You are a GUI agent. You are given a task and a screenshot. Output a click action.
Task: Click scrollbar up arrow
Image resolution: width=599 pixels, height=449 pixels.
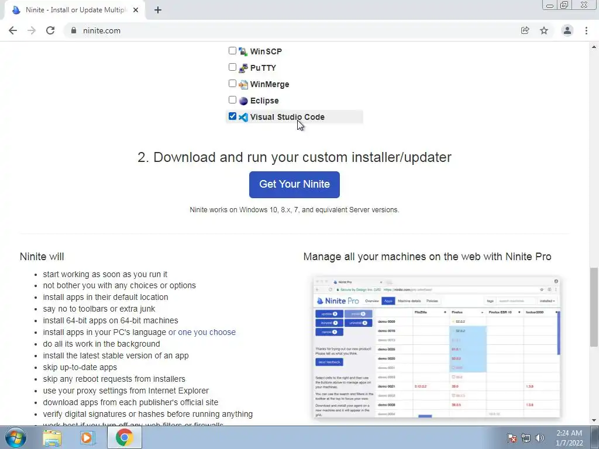[594, 47]
